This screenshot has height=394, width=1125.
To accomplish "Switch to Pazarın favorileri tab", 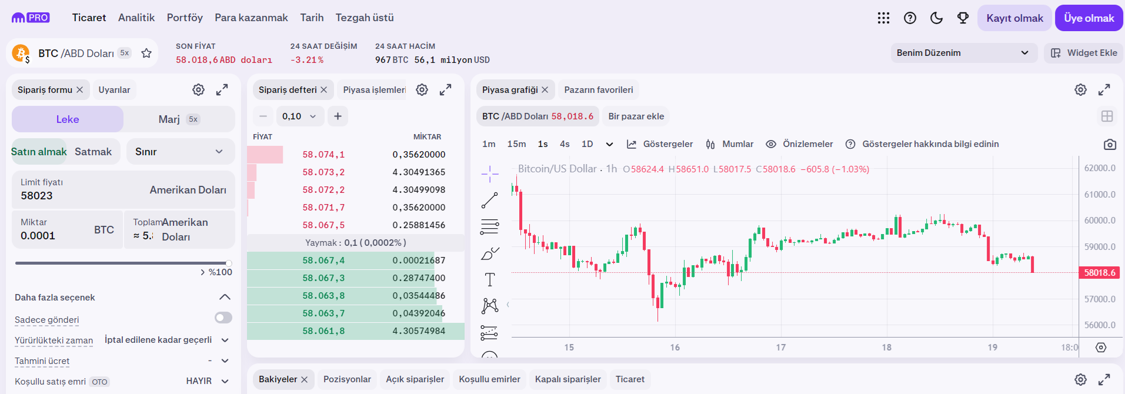I will pos(599,90).
